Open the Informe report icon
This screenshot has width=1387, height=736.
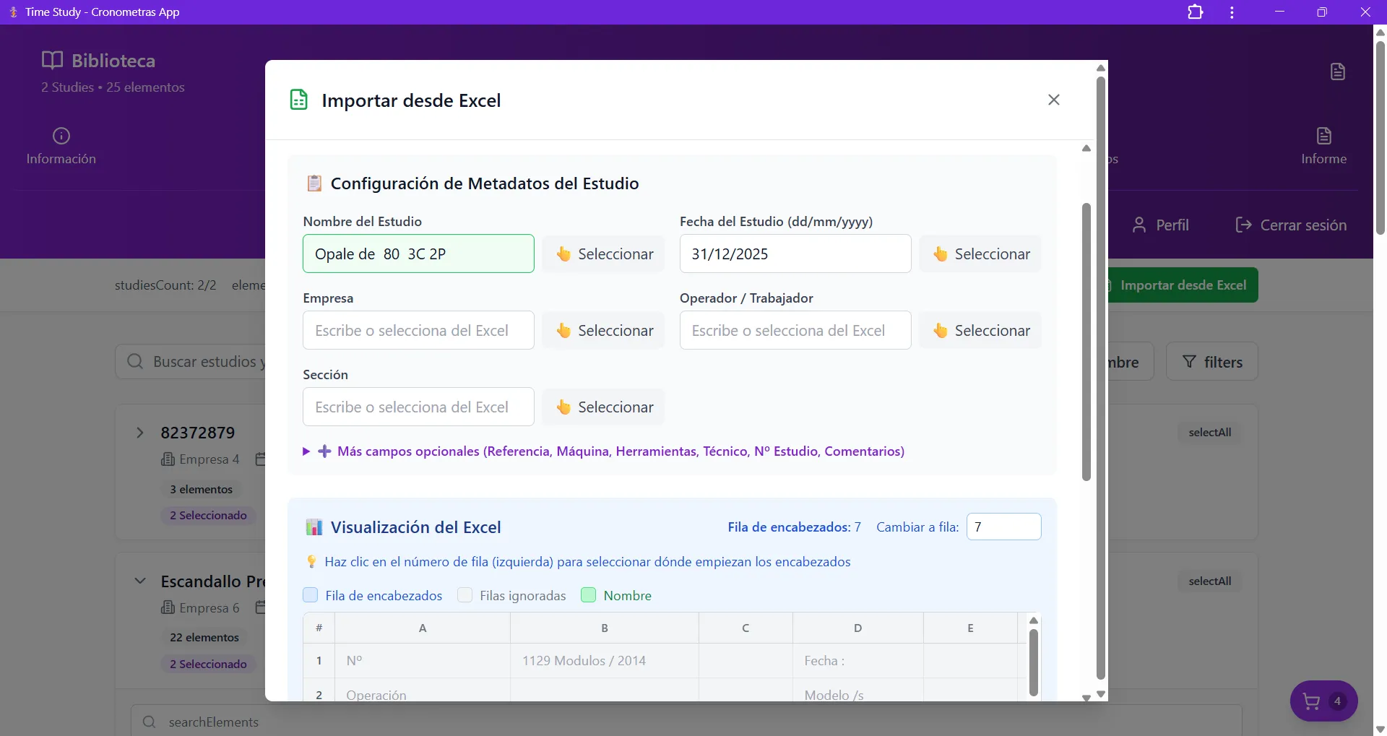pyautogui.click(x=1324, y=137)
